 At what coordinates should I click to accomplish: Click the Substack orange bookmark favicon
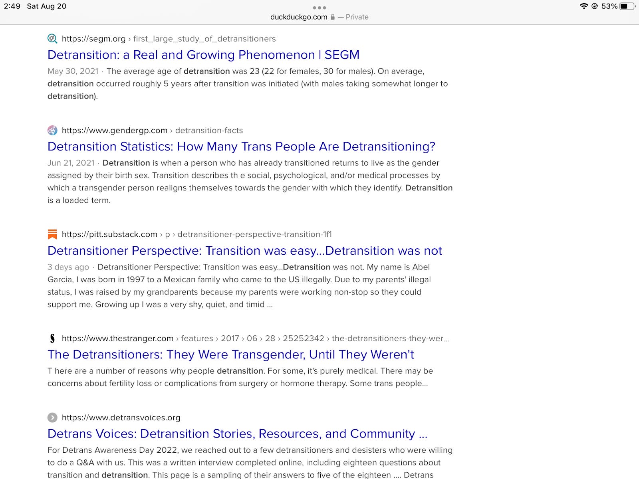point(52,234)
